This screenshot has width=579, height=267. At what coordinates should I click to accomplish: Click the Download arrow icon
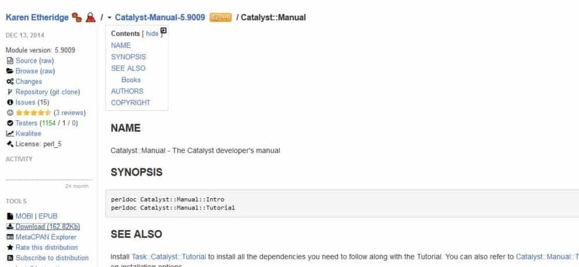point(10,227)
